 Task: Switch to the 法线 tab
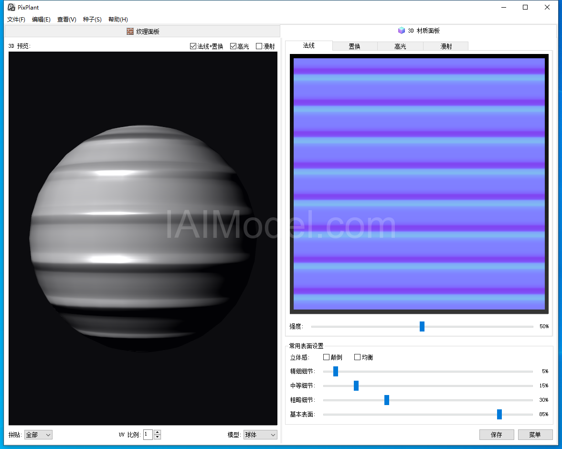click(308, 45)
